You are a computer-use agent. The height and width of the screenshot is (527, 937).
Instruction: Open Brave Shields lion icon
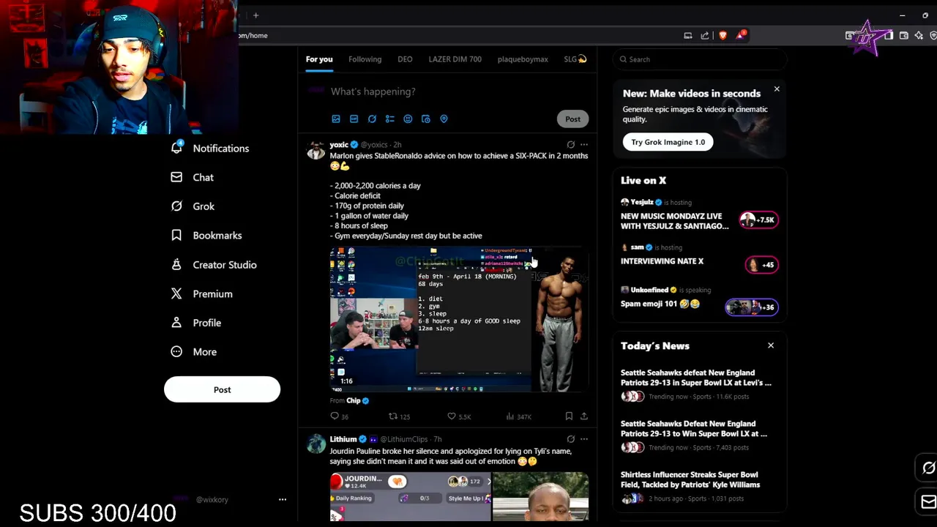click(723, 35)
